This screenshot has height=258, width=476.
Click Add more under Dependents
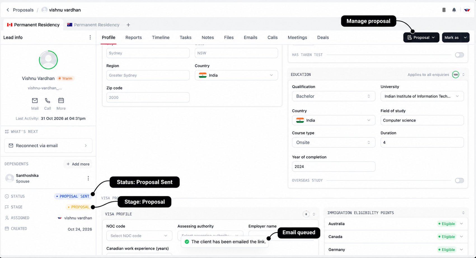click(78, 164)
